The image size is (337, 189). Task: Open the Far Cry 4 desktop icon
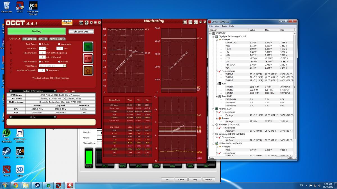(x=20, y=153)
